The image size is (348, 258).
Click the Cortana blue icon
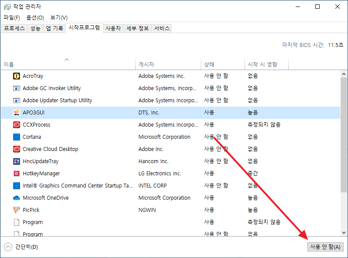click(17, 137)
